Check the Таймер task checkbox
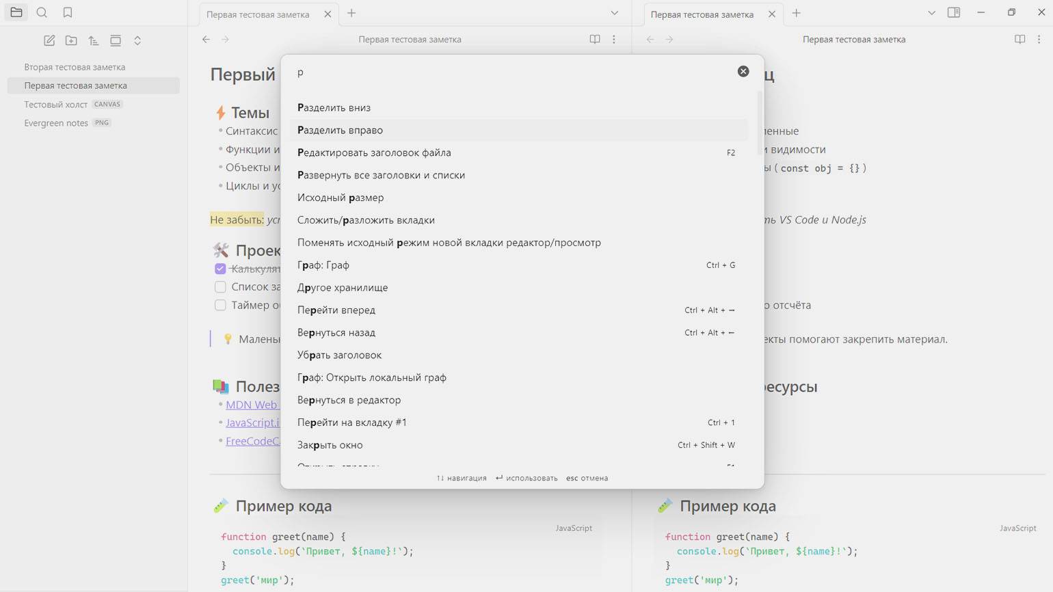 coord(220,305)
